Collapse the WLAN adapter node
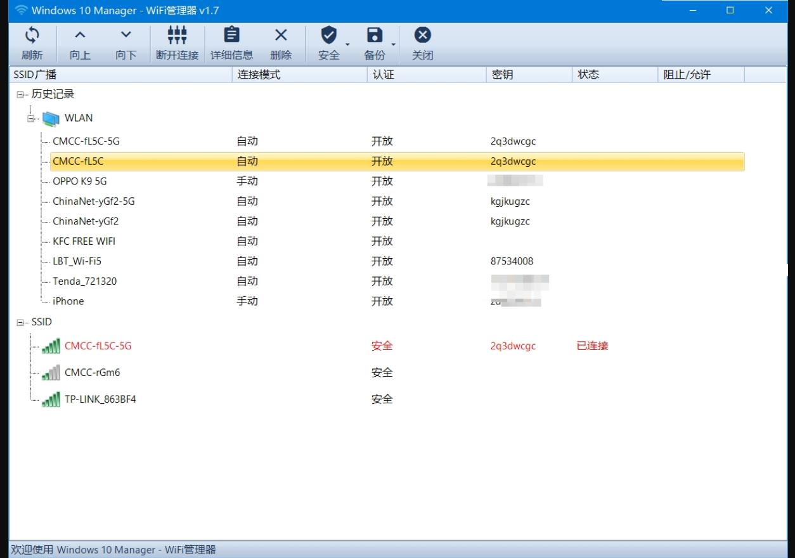795x558 pixels. tap(30, 118)
